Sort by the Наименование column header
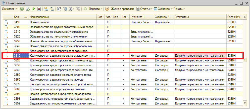Viewport: 250px width, 109px height. pyautogui.click(x=62, y=17)
